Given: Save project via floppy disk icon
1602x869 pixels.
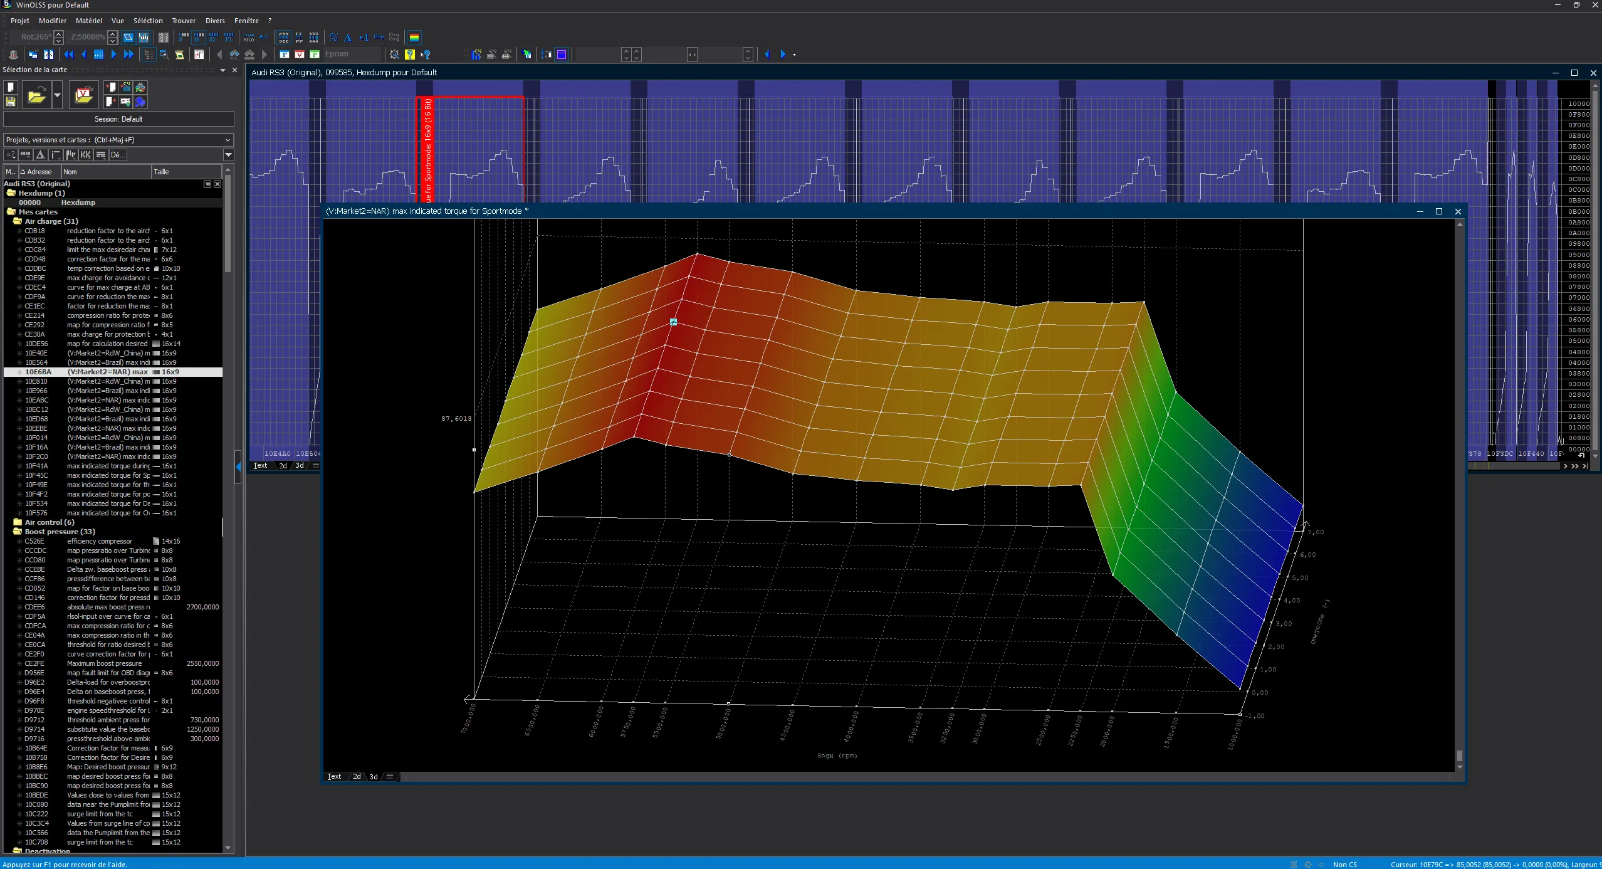Looking at the screenshot, I should [11, 102].
